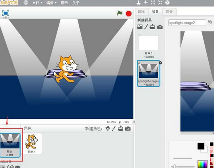Collapse stage with small divider arrow

pos(134,122)
